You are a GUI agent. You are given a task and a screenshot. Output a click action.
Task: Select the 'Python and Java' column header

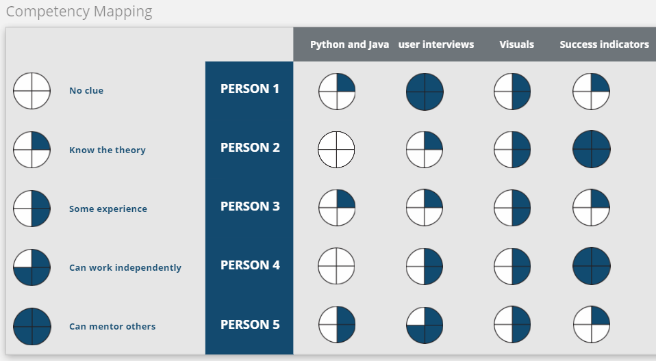[x=349, y=44]
